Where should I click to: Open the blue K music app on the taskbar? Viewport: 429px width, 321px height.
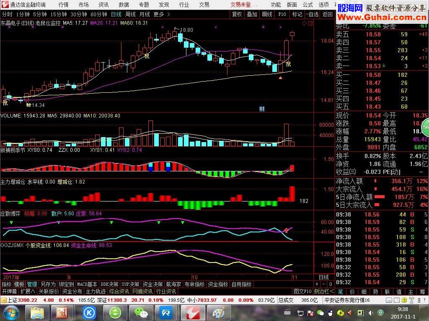point(89,313)
